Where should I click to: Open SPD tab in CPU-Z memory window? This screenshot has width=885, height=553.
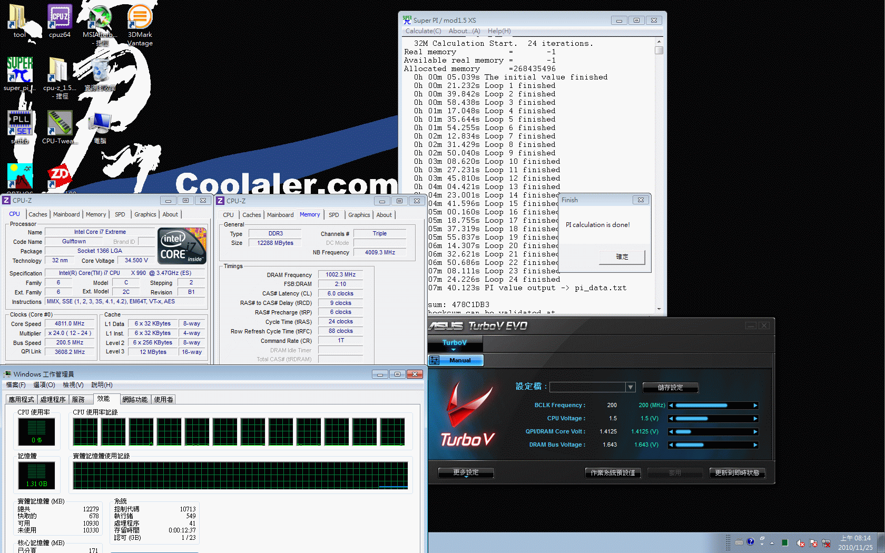pos(334,215)
